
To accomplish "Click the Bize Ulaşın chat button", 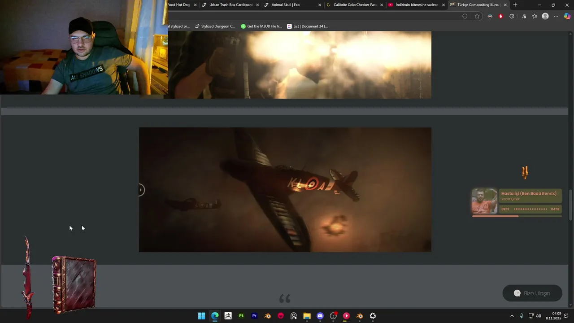I will click(532, 293).
